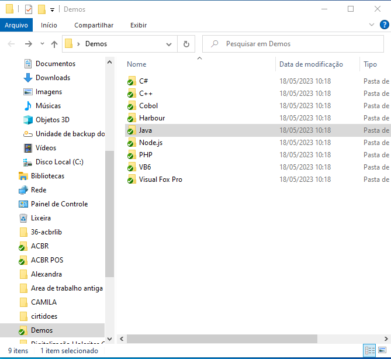
Task: Click the New folder icon in title bar
Action: point(41,9)
